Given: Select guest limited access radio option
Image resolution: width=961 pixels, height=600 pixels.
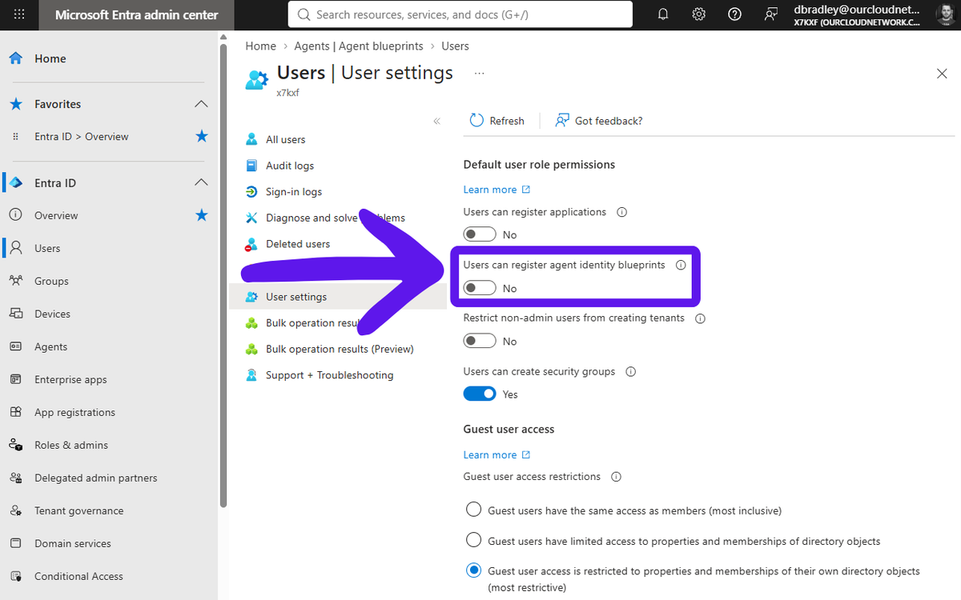Looking at the screenshot, I should pyautogui.click(x=474, y=541).
